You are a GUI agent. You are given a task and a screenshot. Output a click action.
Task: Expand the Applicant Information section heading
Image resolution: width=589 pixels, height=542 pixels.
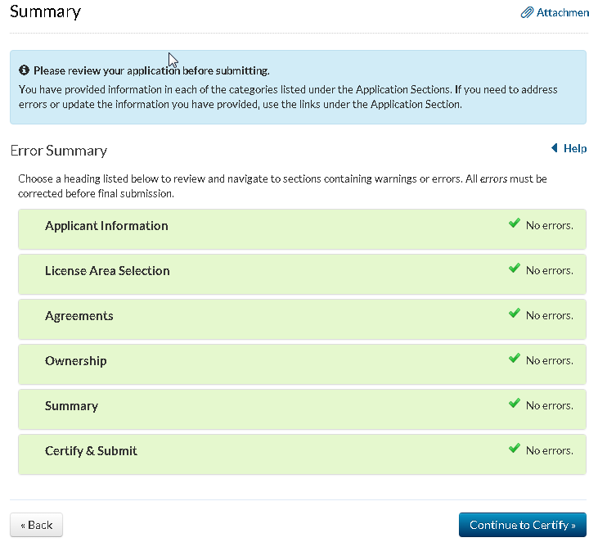pos(106,226)
